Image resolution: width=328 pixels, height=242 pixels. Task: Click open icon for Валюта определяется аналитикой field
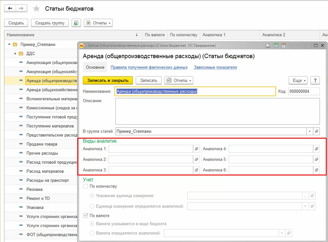(289, 233)
